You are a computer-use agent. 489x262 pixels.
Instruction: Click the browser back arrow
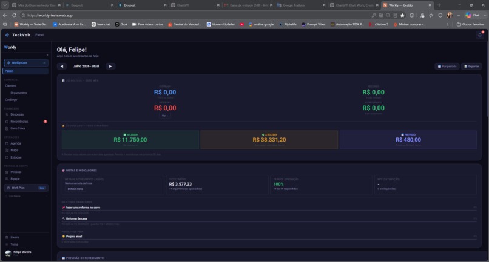(5, 15)
